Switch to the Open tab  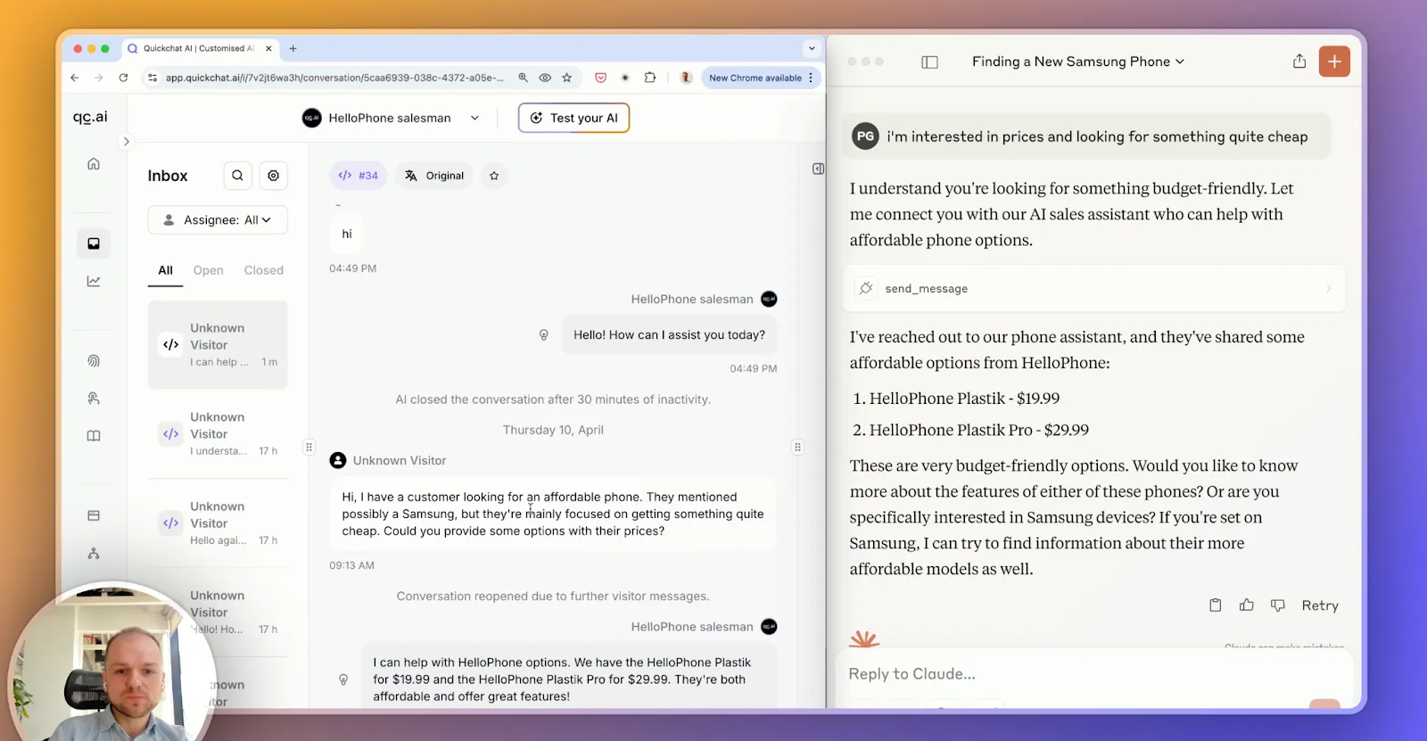tap(208, 270)
